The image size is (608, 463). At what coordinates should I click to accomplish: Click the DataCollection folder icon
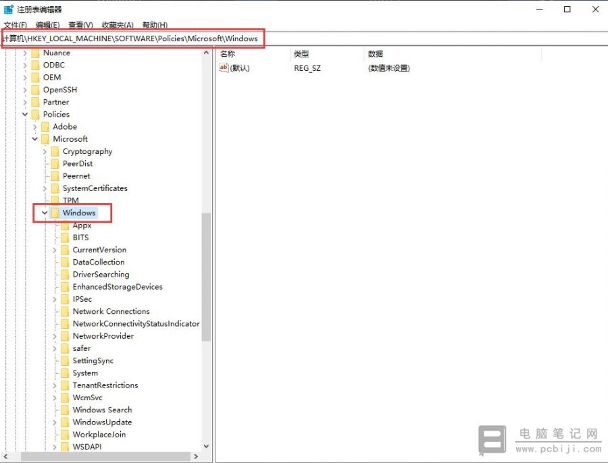[65, 263]
